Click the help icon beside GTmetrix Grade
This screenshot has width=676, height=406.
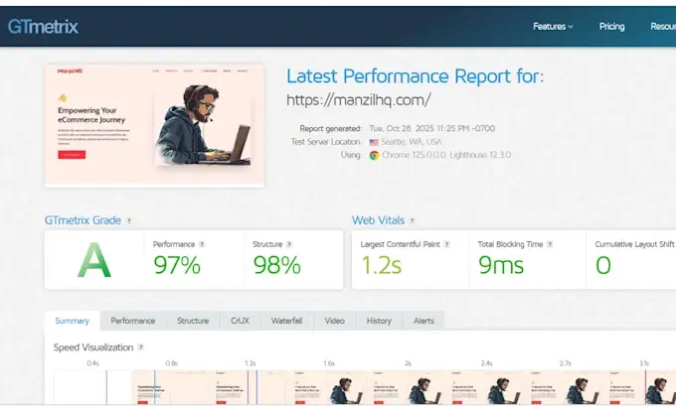click(x=128, y=220)
